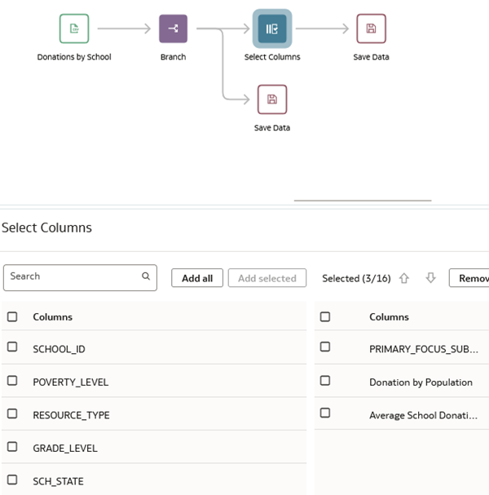Click the search magnifier icon
Viewport: 489px width, 495px height.
(146, 276)
